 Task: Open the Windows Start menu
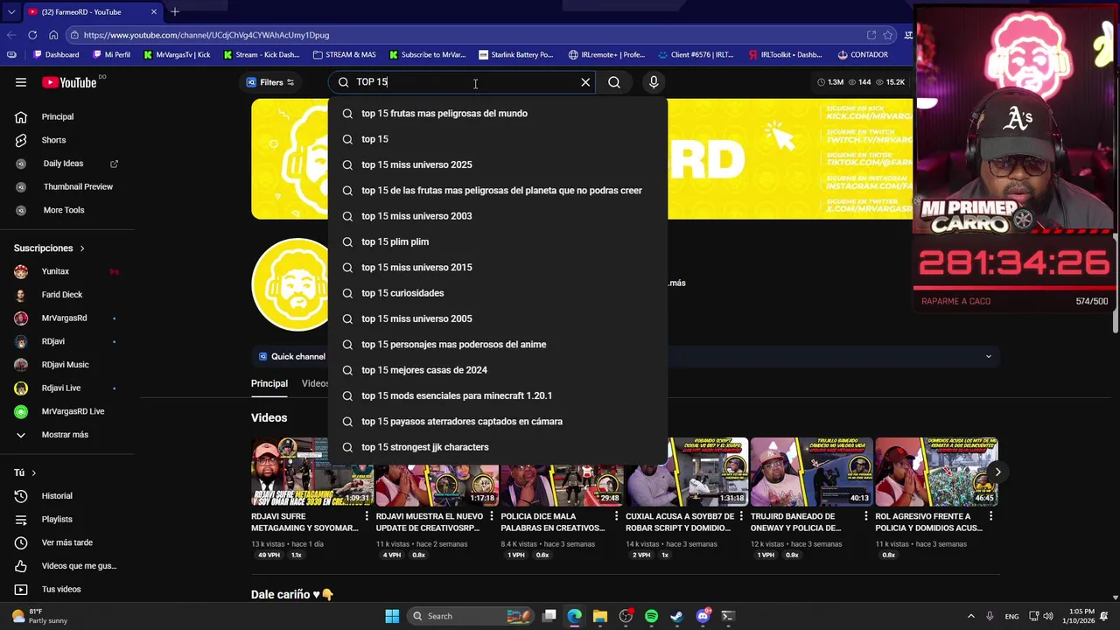392,616
